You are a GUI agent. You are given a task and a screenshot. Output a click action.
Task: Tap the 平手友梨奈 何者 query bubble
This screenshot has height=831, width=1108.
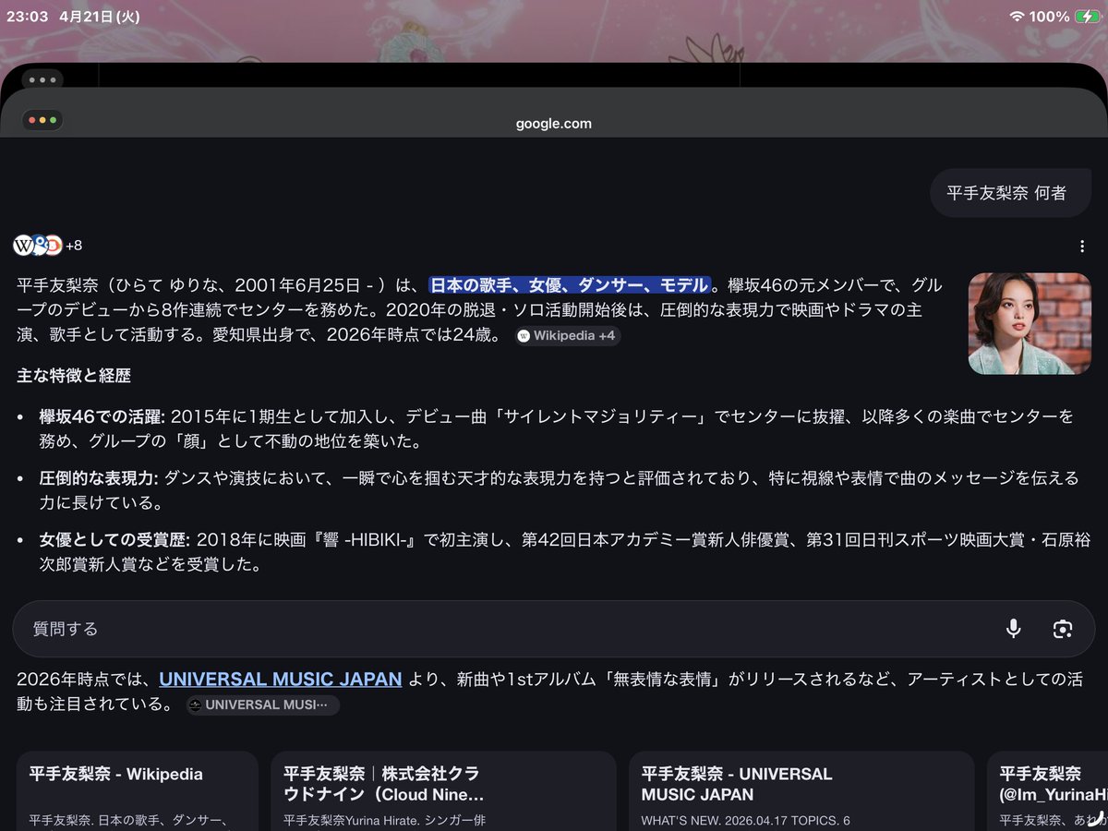coord(1010,193)
